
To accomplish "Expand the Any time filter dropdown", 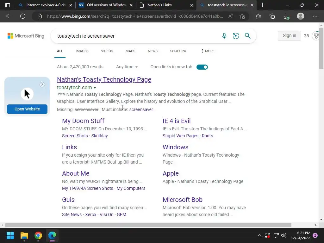I will click(127, 67).
